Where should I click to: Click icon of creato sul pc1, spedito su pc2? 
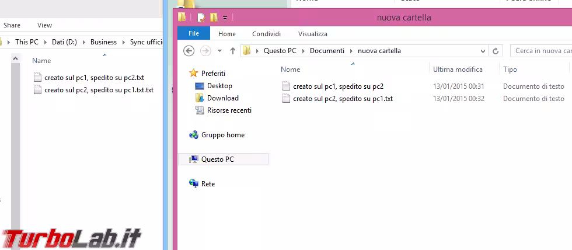pos(287,86)
